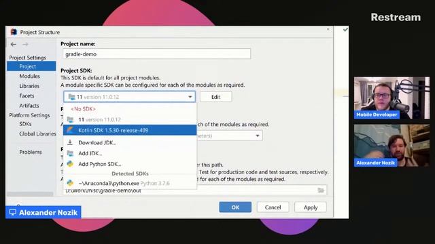Open the Facets settings page

(x=27, y=96)
